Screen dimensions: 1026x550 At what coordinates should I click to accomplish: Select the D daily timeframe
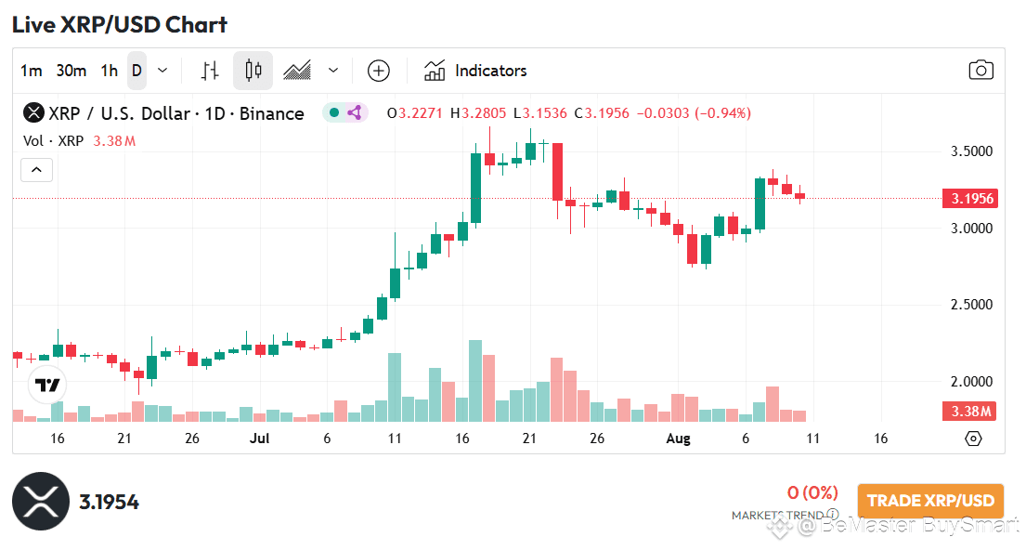pyautogui.click(x=136, y=71)
